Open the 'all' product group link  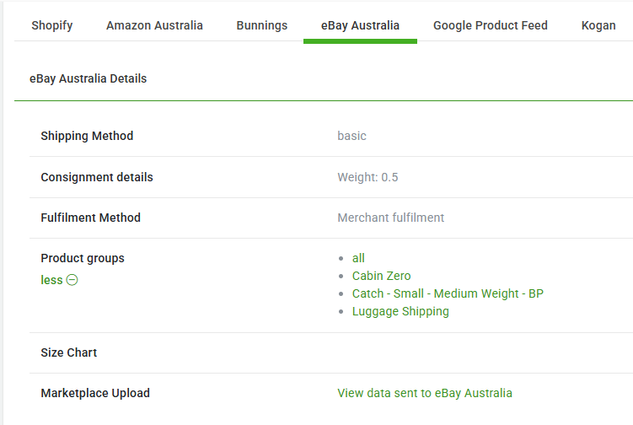click(x=358, y=258)
